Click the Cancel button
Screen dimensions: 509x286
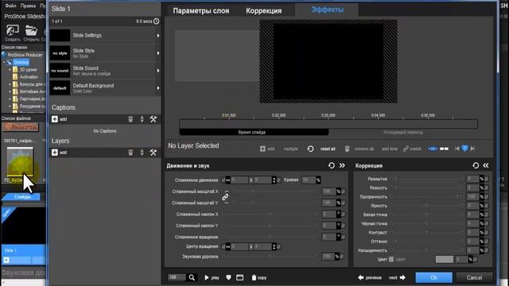(x=474, y=277)
